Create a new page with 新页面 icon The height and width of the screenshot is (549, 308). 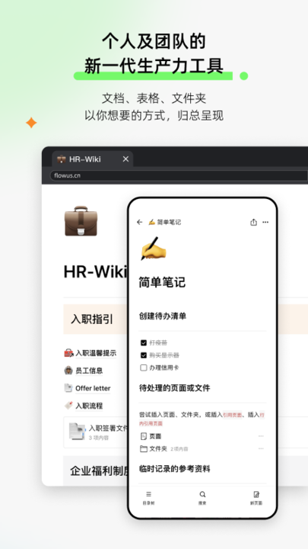pos(256,498)
